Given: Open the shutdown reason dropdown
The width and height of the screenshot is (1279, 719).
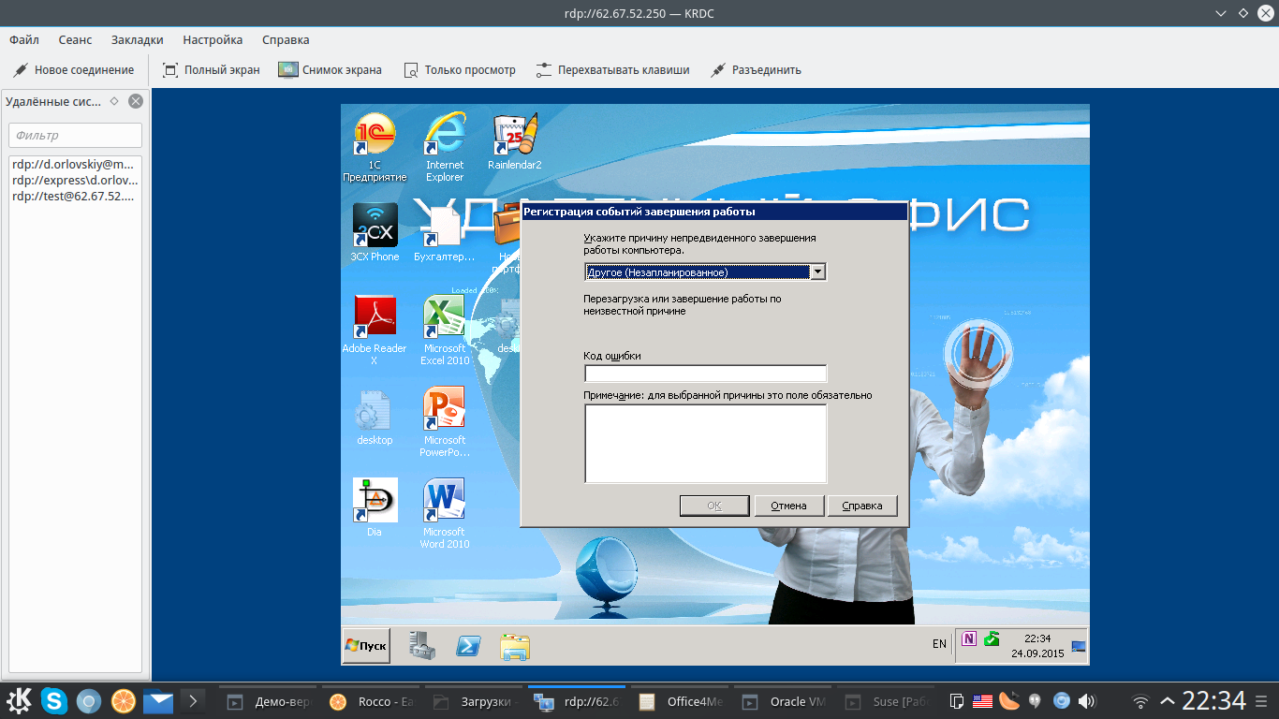Looking at the screenshot, I should [x=817, y=271].
